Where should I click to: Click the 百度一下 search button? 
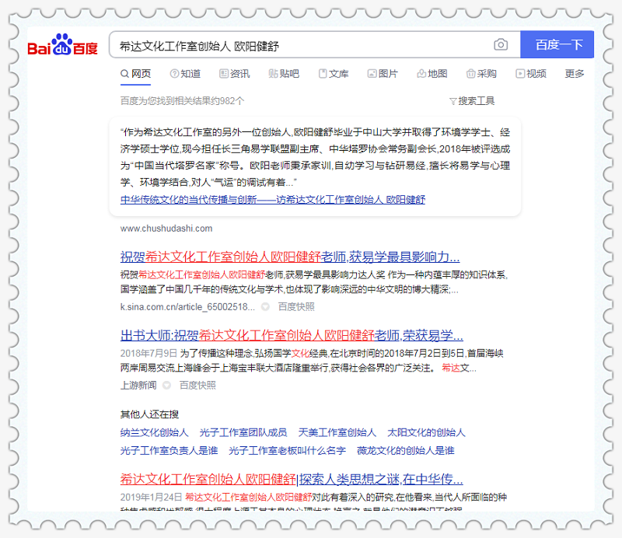click(x=558, y=45)
